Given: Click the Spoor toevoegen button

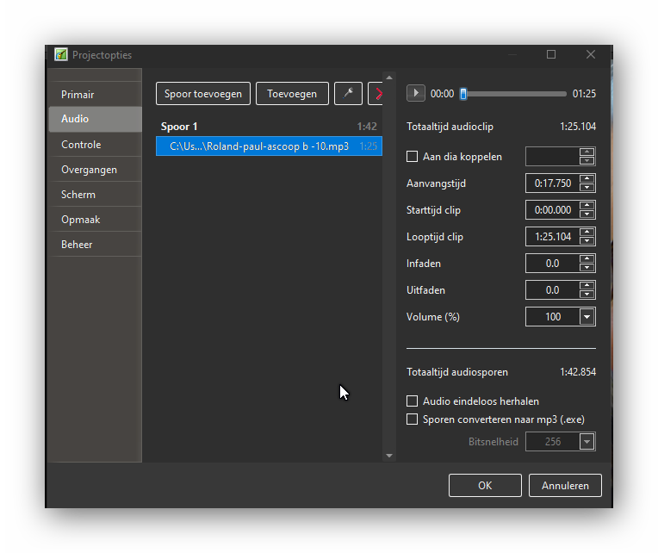Looking at the screenshot, I should point(203,94).
